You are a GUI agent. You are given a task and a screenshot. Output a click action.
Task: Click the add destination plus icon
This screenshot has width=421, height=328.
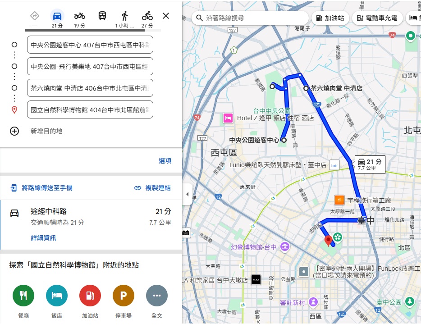14,131
